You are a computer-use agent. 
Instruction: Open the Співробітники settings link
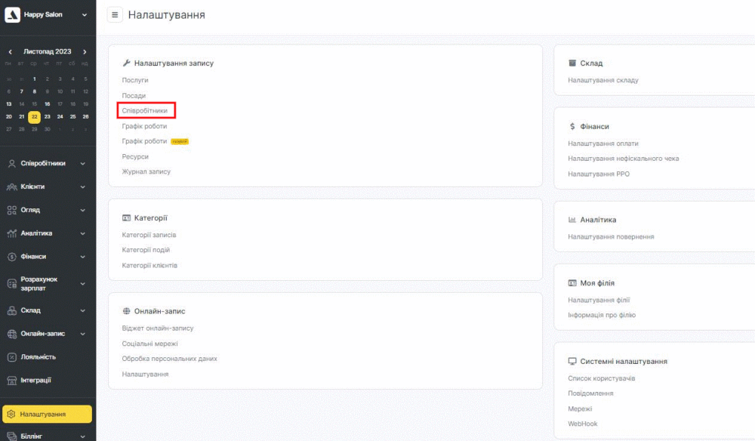(x=144, y=111)
